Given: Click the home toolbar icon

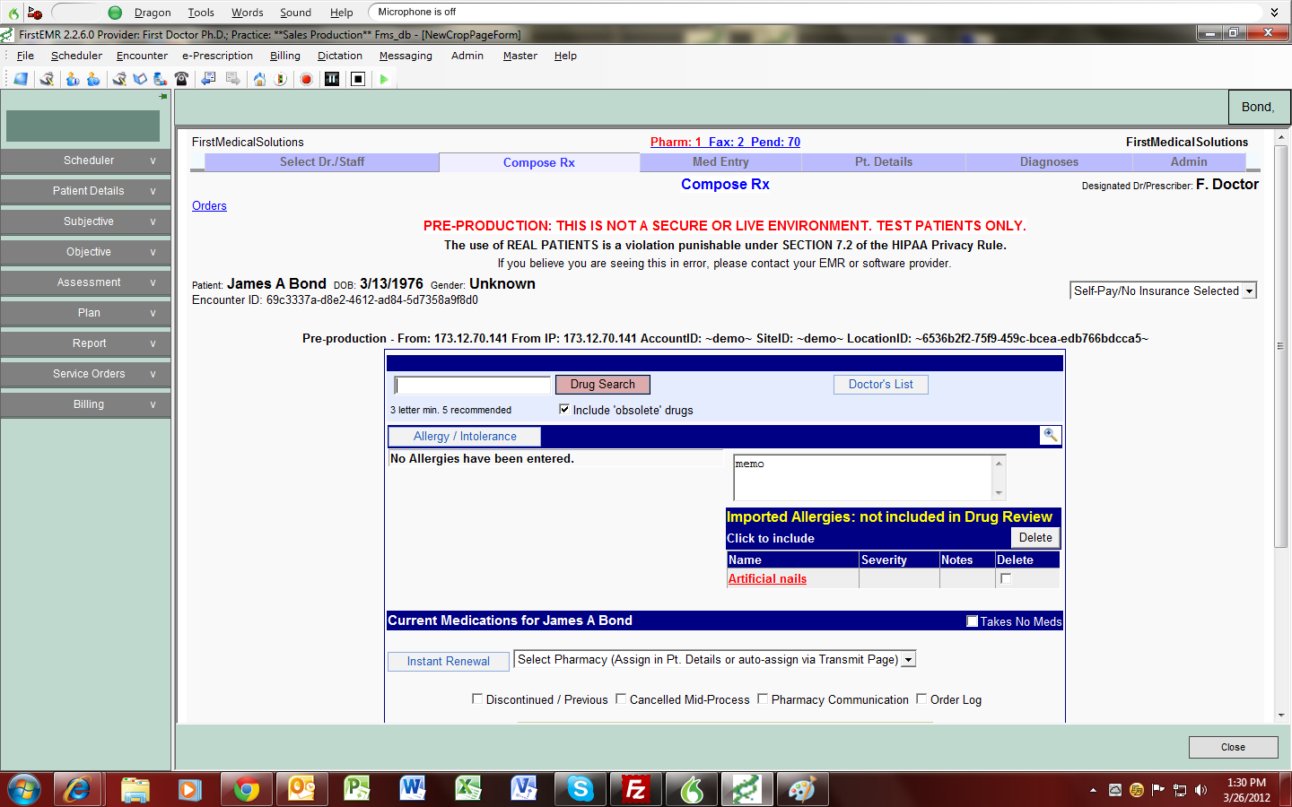Looking at the screenshot, I should 259,79.
